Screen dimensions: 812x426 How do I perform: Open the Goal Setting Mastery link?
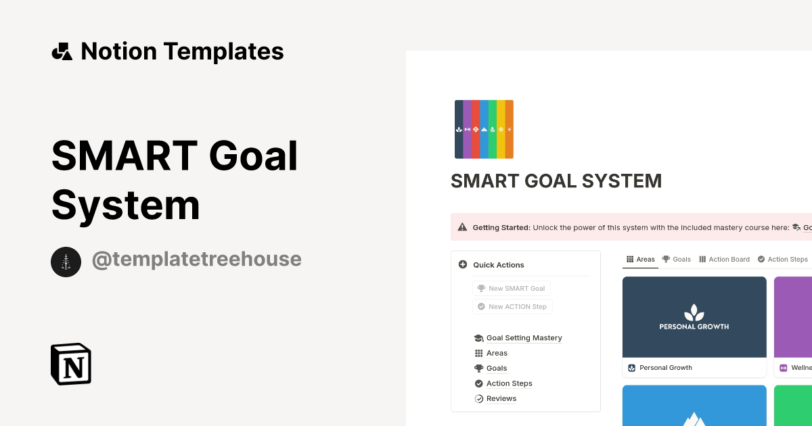[x=524, y=337]
